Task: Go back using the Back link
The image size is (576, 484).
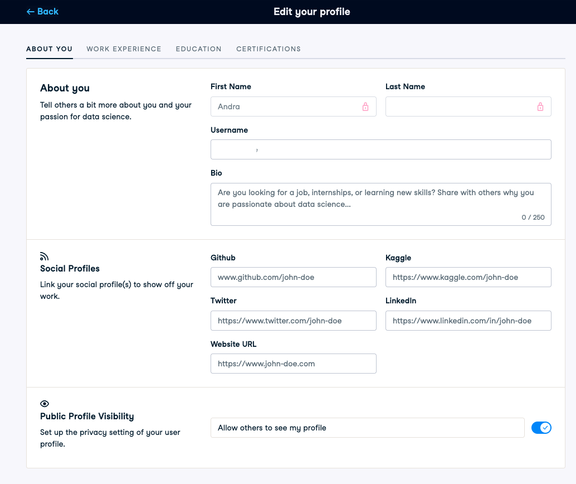Action: point(42,12)
